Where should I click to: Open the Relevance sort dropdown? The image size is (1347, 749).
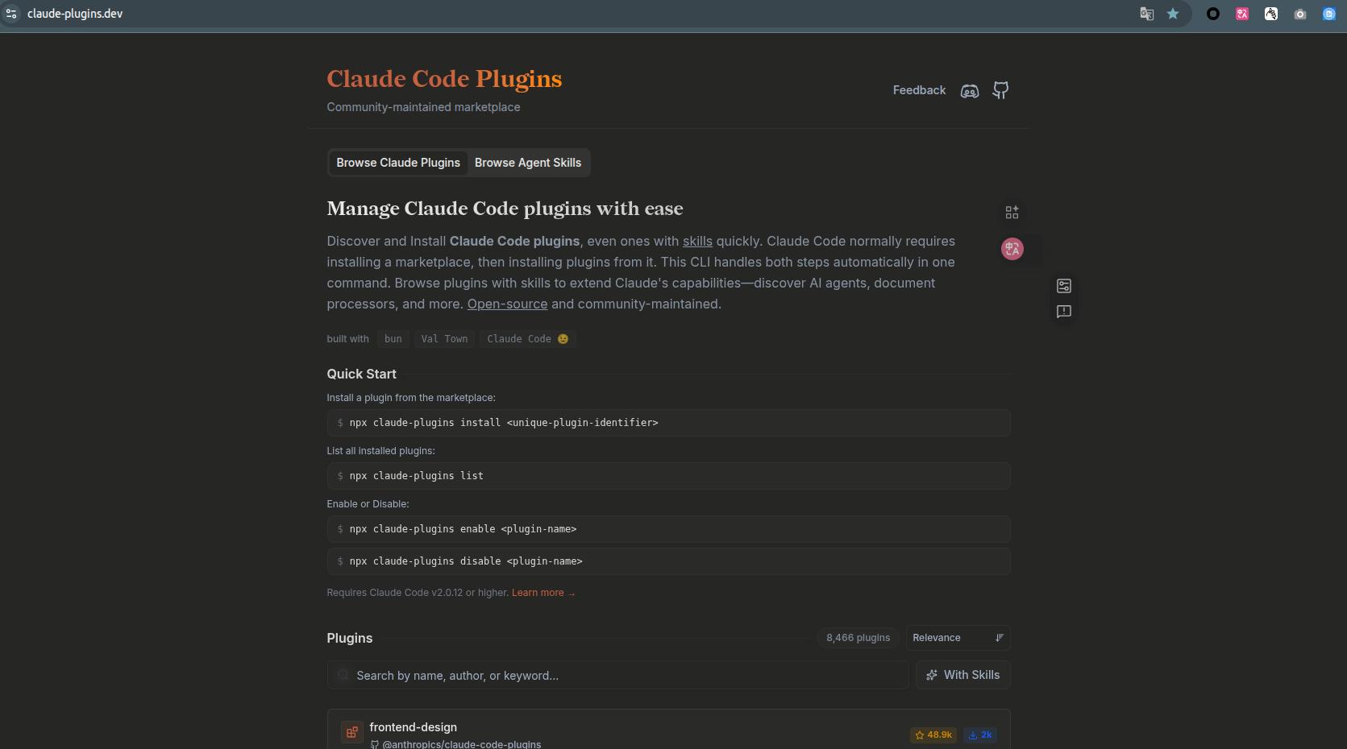click(957, 638)
